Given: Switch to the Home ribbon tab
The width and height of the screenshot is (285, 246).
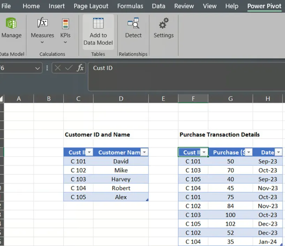Looking at the screenshot, I should click(31, 6).
